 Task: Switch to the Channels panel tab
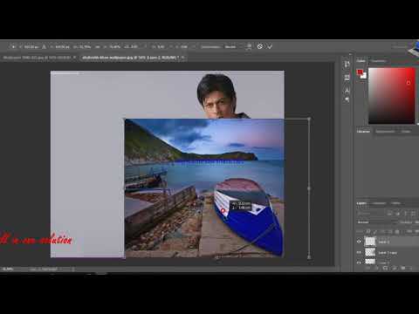(x=380, y=203)
